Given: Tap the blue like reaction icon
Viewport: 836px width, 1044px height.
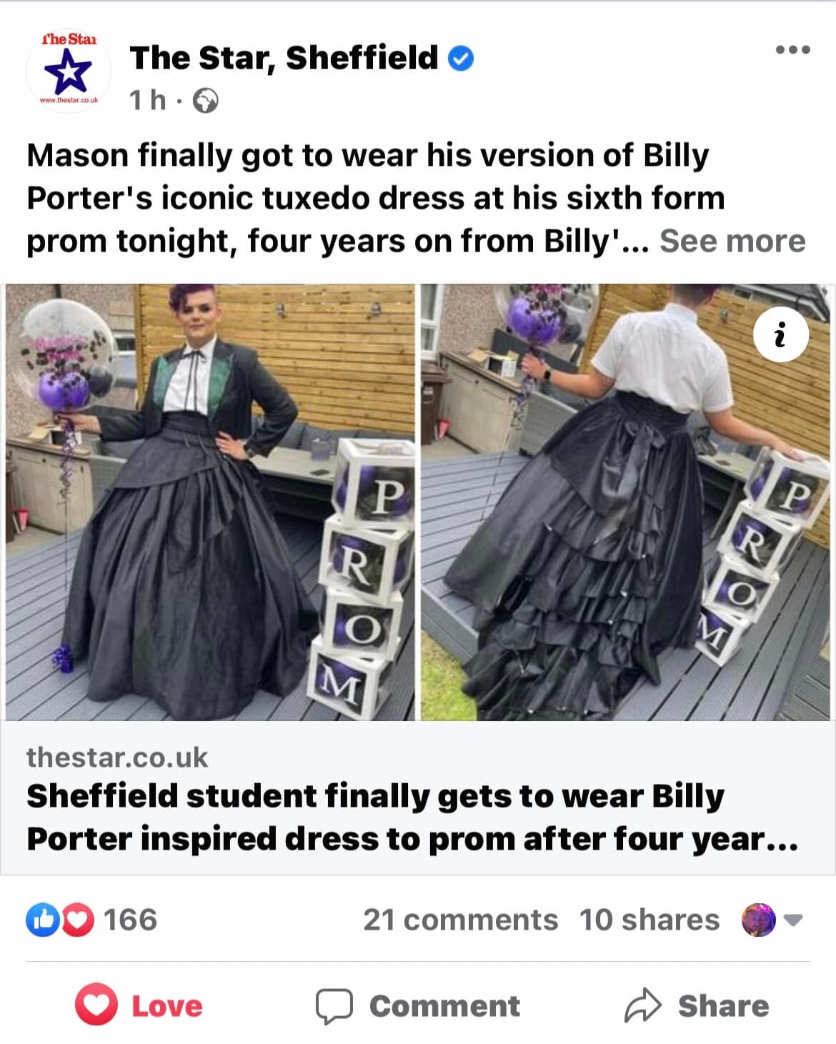Looking at the screenshot, I should [x=41, y=920].
